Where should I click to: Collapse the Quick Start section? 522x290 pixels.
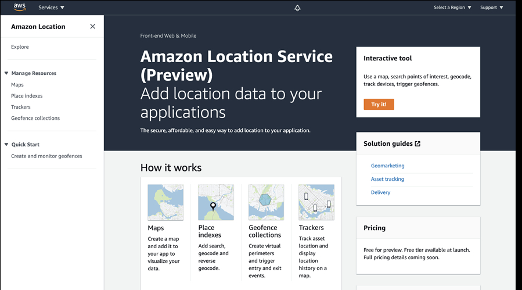pos(6,144)
